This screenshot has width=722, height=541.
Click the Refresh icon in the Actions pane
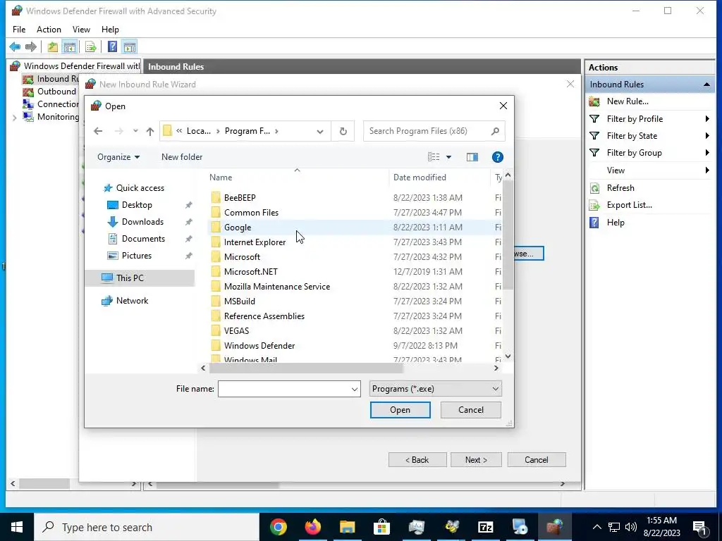coord(594,188)
